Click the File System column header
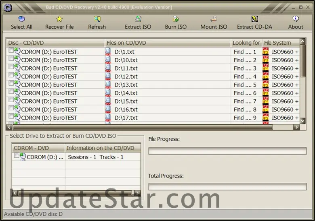The width and height of the screenshot is (315, 221). 281,43
